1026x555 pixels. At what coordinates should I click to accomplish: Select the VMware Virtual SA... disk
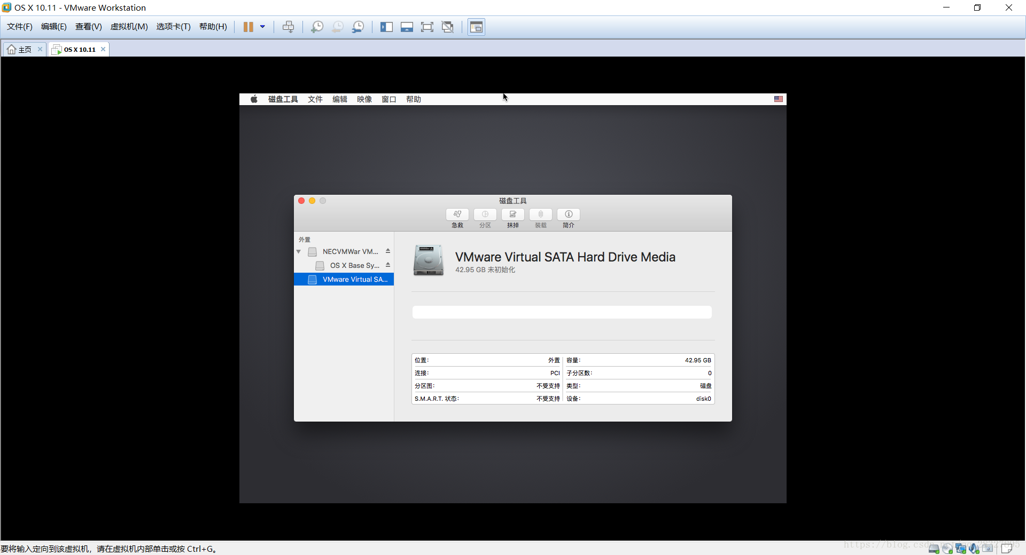click(344, 279)
